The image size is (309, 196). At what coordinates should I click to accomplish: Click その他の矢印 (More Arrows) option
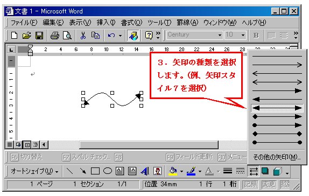pos(277,157)
